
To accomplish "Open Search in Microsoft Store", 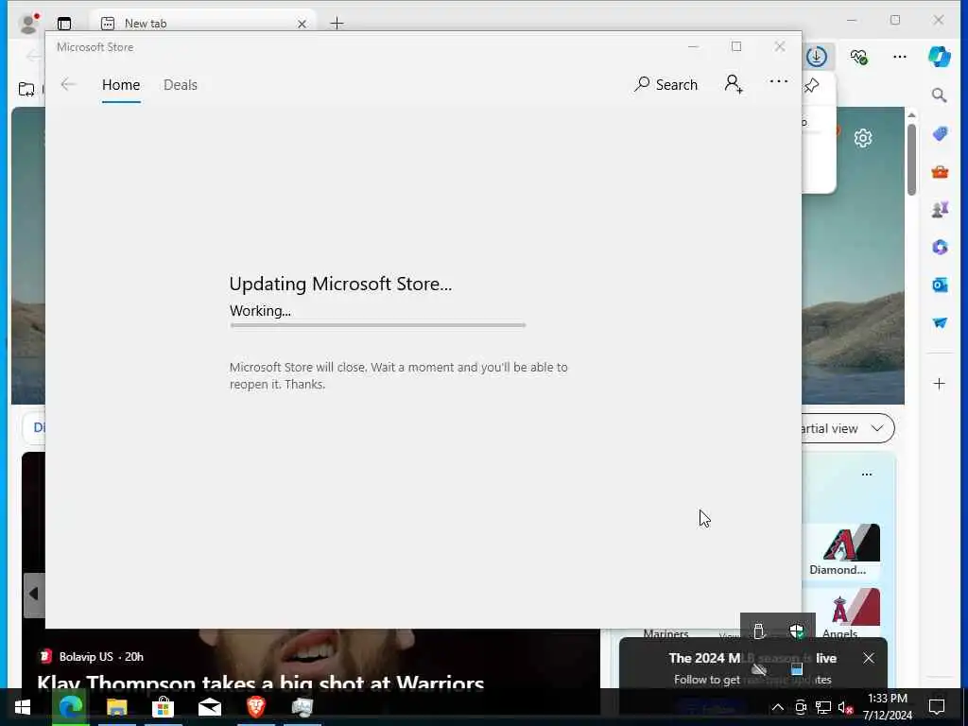I will tap(666, 84).
